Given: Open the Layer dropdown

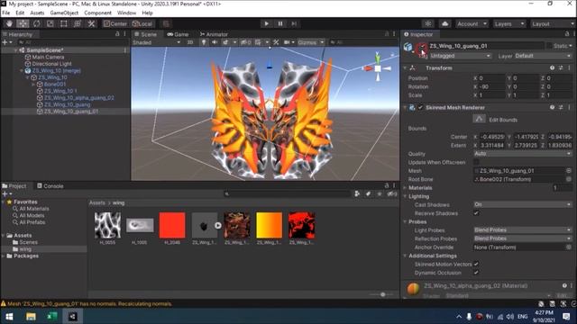Looking at the screenshot, I should 543,56.
